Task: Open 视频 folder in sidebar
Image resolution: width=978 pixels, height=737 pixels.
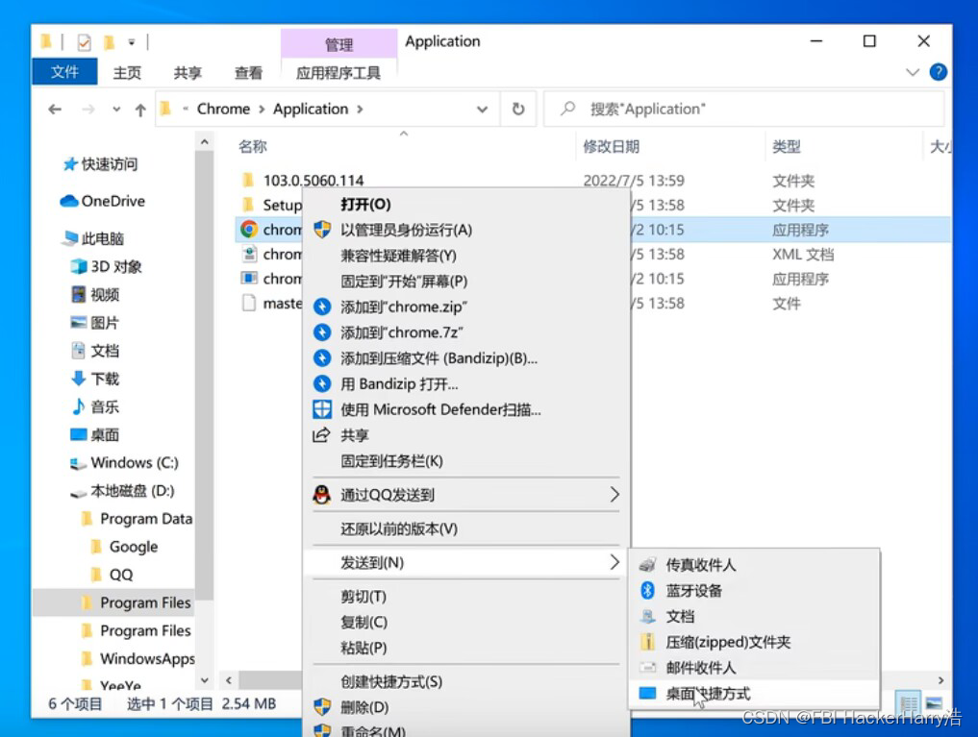Action: tap(95, 294)
